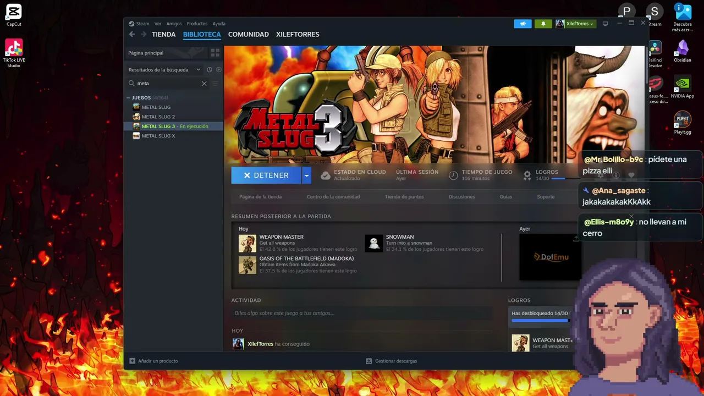Open the green notifications bell

click(543, 24)
